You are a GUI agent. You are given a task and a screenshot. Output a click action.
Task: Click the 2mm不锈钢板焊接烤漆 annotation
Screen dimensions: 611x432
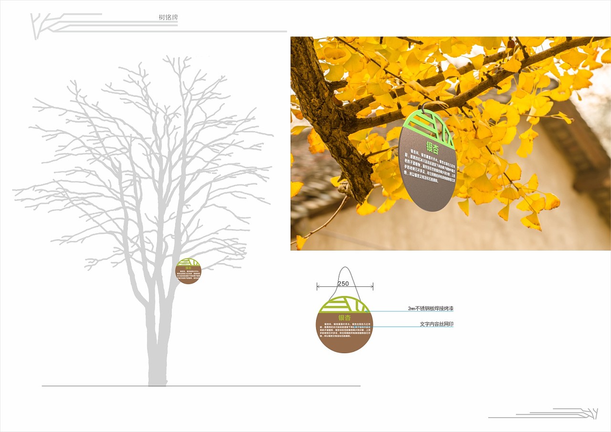tap(431, 309)
